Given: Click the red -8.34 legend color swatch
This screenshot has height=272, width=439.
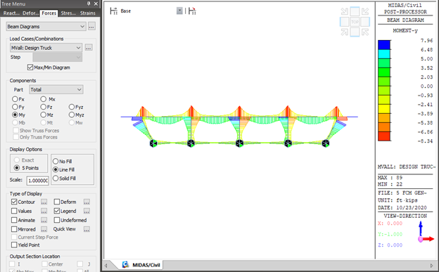Looking at the screenshot, I should pos(384,136).
